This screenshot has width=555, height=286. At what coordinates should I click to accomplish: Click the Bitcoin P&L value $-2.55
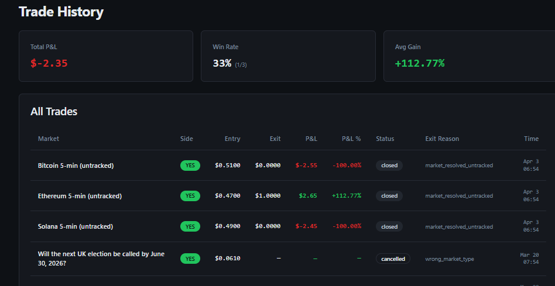[x=307, y=166]
